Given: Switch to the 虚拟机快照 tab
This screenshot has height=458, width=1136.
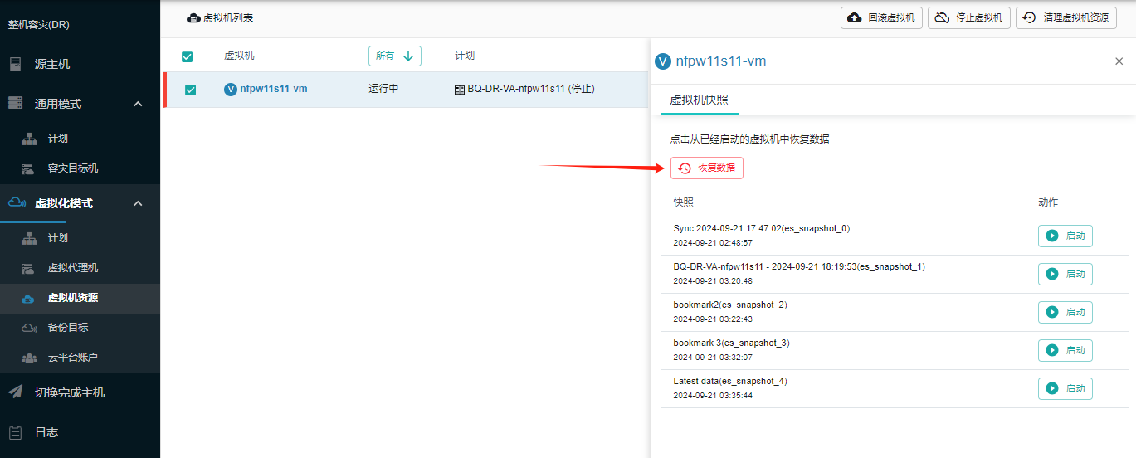Looking at the screenshot, I should pyautogui.click(x=699, y=100).
